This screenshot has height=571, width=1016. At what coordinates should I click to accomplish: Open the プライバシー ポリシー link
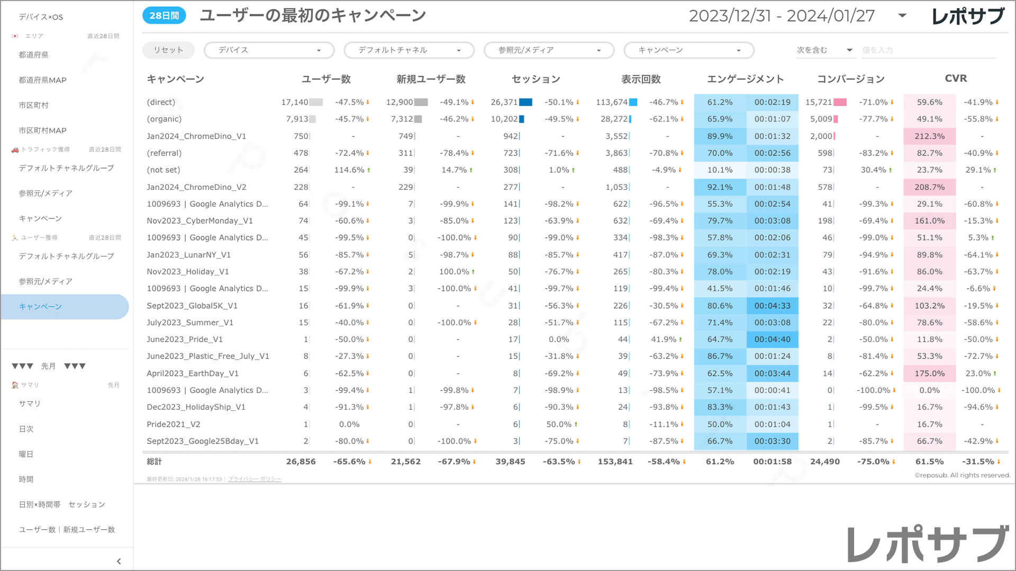click(254, 479)
